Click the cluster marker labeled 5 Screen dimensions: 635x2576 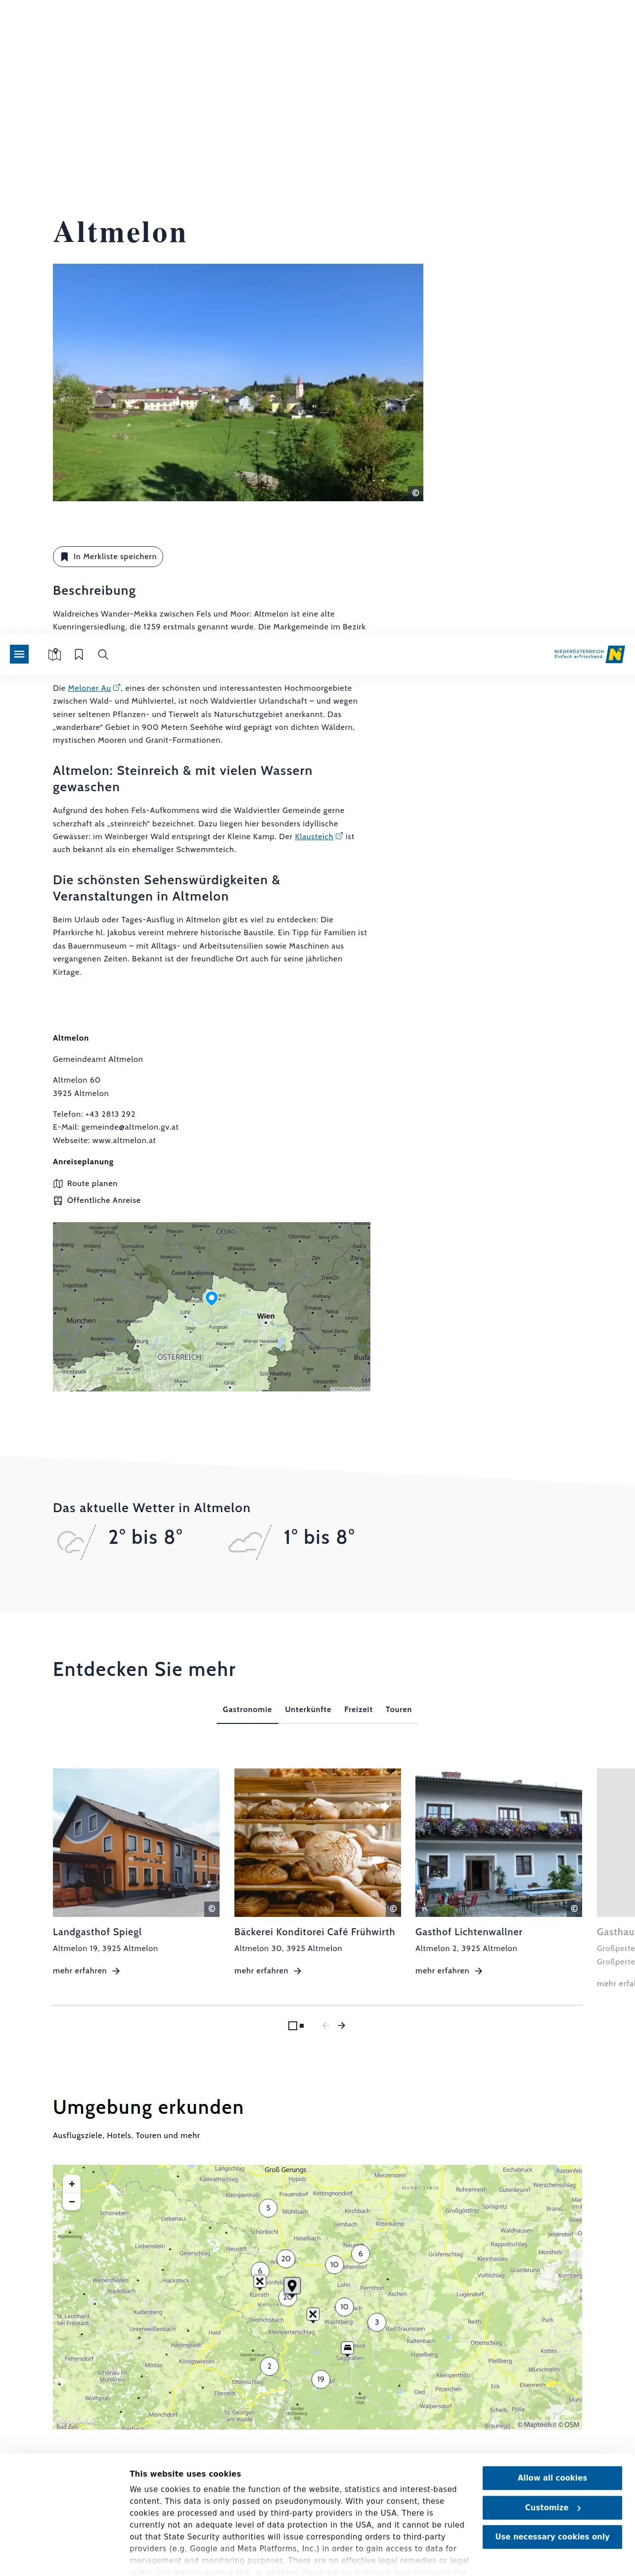pyautogui.click(x=267, y=2207)
